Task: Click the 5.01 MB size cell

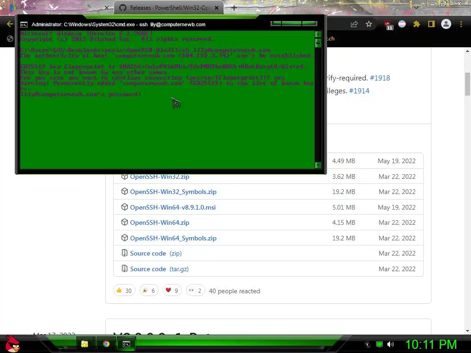Action: (344, 207)
